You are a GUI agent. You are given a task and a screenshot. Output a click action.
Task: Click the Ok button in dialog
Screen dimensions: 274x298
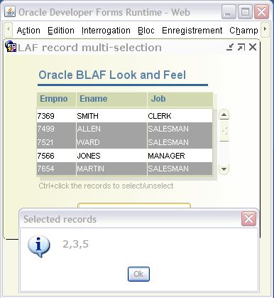[138, 274]
